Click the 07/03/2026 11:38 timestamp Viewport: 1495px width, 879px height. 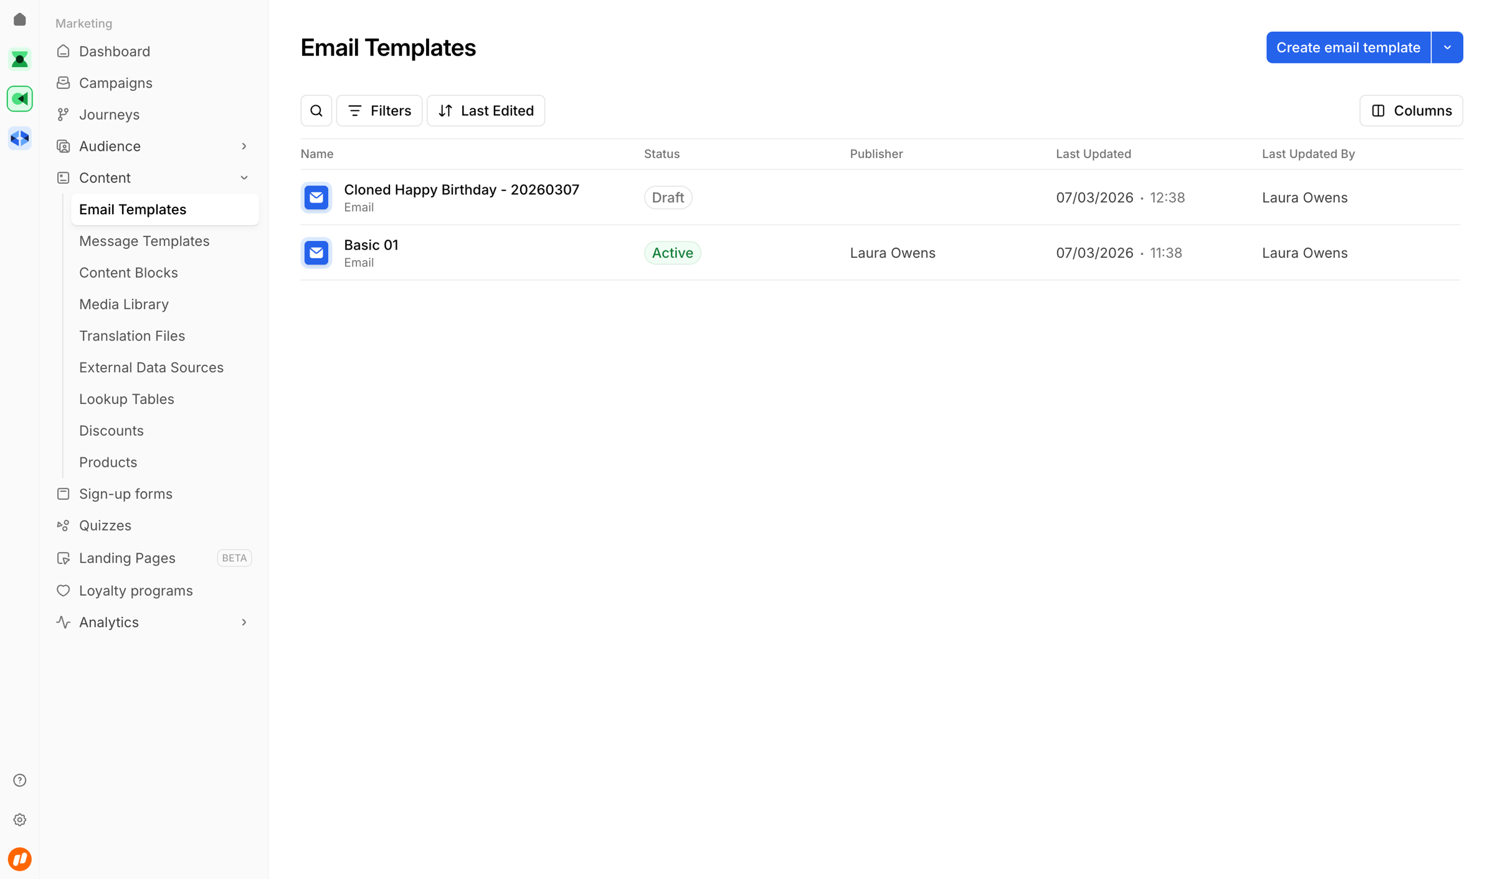point(1119,253)
